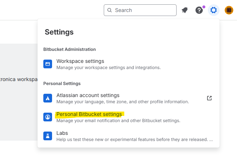Click the Workspace settings icon
Screen dimensions: 237x161
coord(48,64)
